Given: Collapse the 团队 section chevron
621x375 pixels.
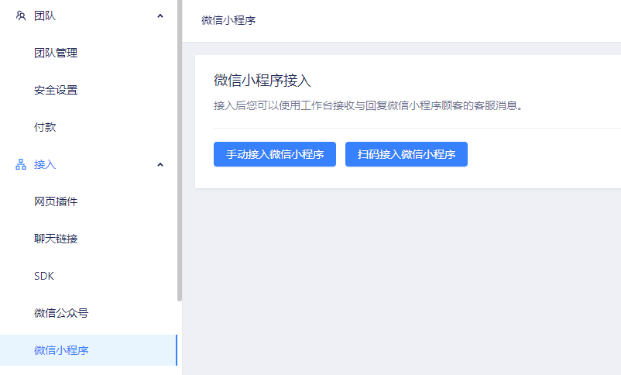Looking at the screenshot, I should tap(160, 16).
